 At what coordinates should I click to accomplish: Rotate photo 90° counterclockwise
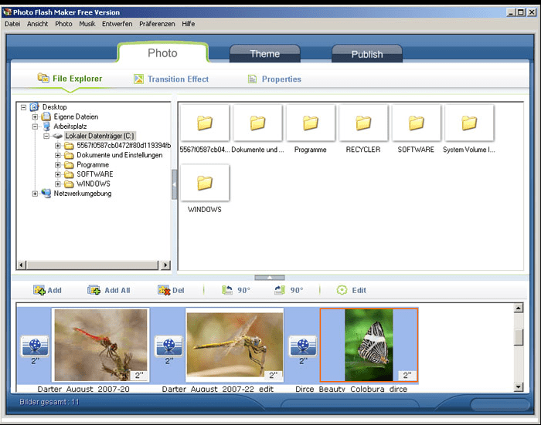click(227, 290)
